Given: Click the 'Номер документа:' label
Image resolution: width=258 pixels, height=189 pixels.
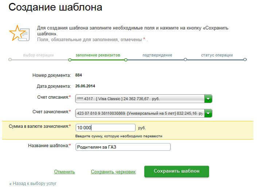Looking at the screenshot, I should 51,75.
